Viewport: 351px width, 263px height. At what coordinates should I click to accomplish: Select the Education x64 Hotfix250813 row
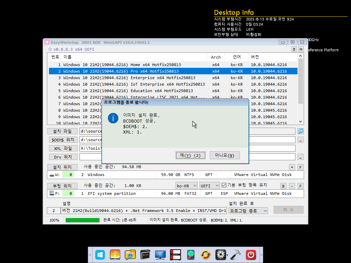click(x=173, y=90)
